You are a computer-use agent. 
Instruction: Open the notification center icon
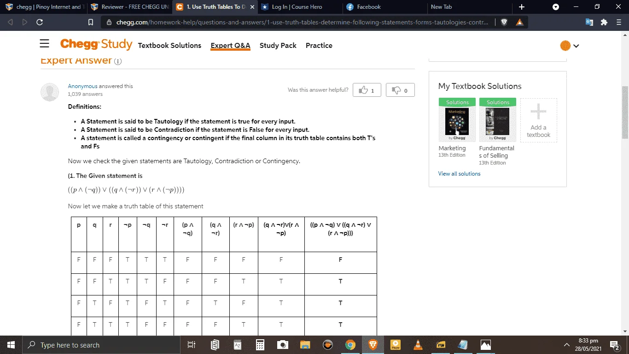pos(615,345)
